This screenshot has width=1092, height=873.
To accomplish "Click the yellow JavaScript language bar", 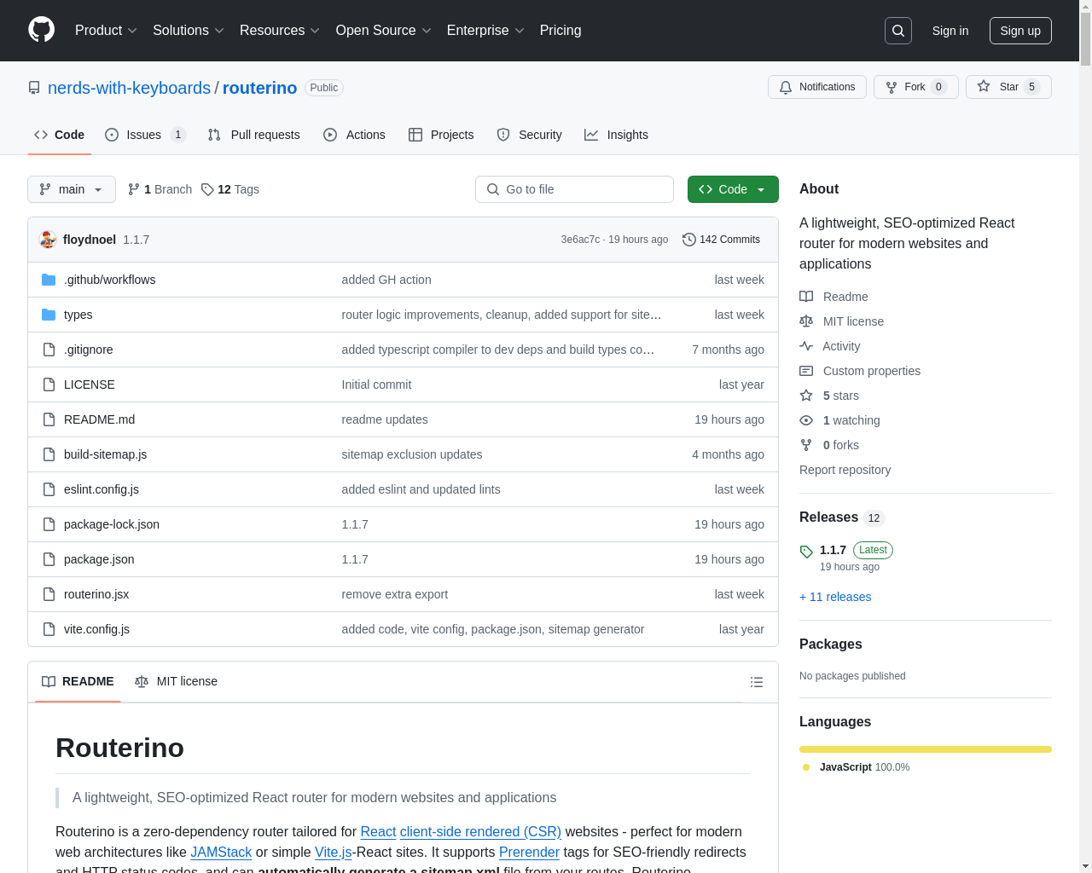I will point(926,749).
